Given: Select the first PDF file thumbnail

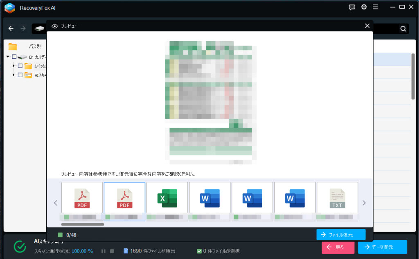Looking at the screenshot, I should coord(82,199).
